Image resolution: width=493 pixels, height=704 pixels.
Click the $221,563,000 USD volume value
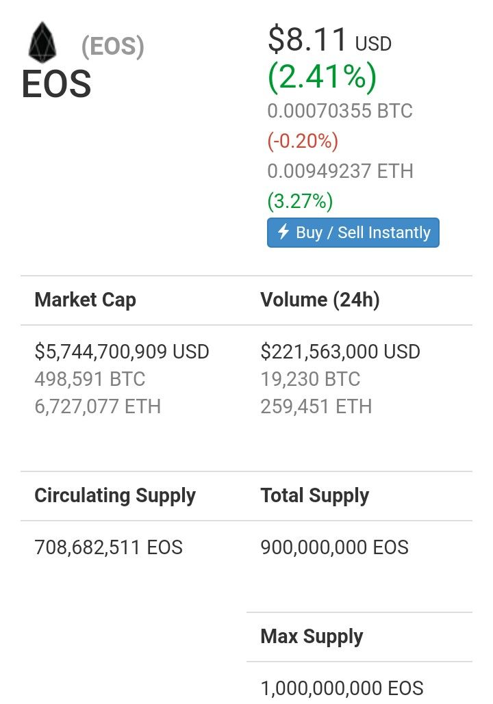coord(340,352)
